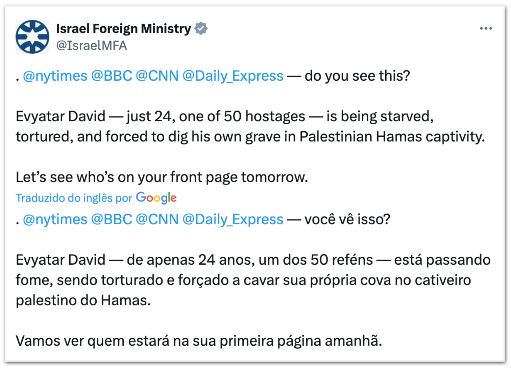This screenshot has height=368, width=511.
Task: Click the Google logo beside translation note
Action: (156, 198)
